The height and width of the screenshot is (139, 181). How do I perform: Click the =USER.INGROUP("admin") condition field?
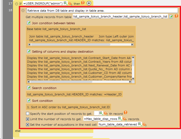click(x=43, y=3)
